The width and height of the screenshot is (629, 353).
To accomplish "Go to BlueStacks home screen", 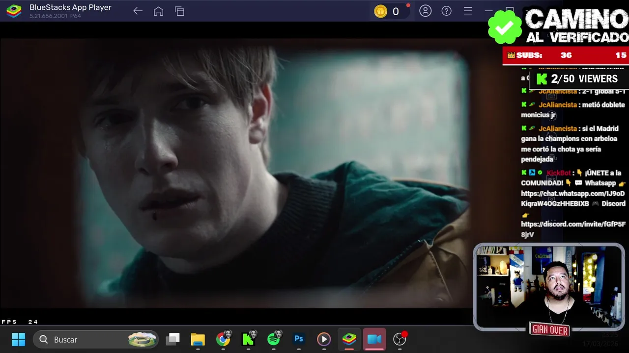I will click(158, 11).
